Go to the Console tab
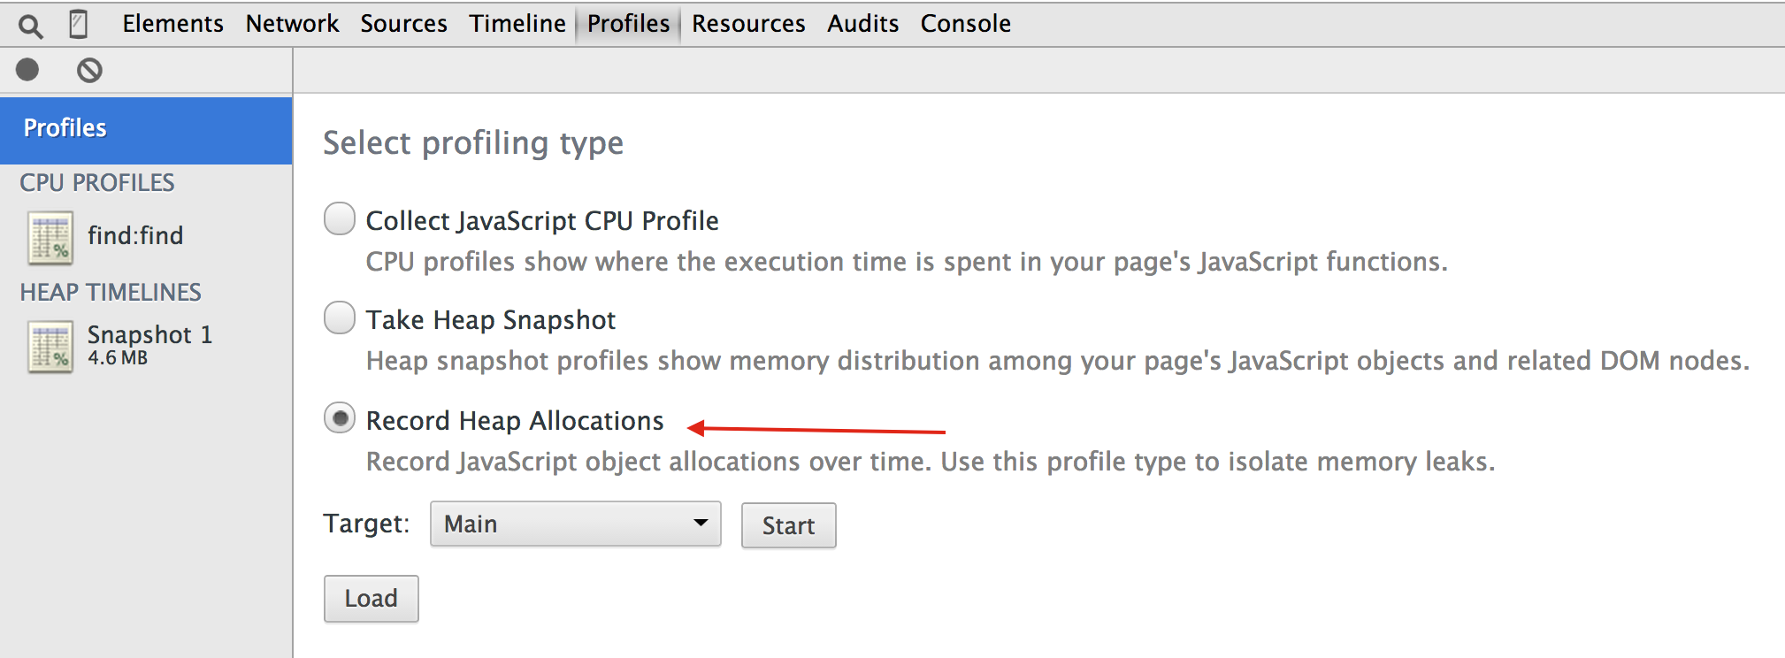Screen dimensions: 1785x658 click(x=965, y=24)
